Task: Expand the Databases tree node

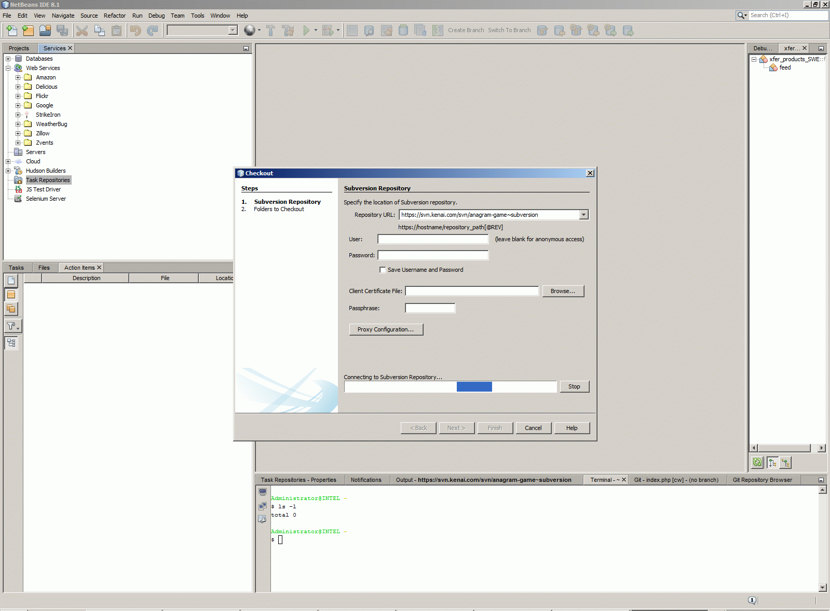Action: click(x=8, y=59)
